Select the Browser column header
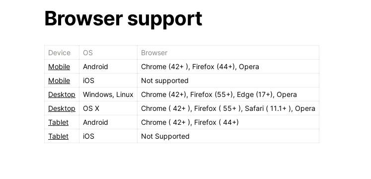The image size is (371, 179). coord(228,53)
